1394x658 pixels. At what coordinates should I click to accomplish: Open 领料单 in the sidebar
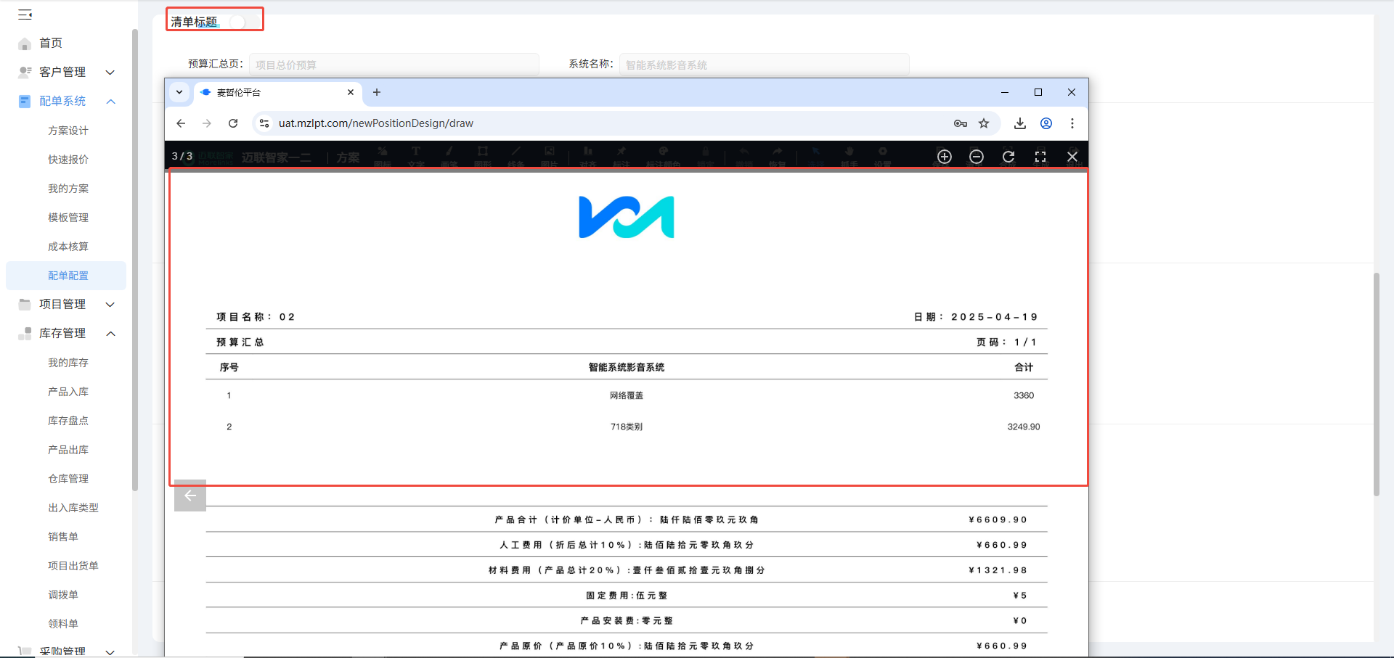[63, 624]
